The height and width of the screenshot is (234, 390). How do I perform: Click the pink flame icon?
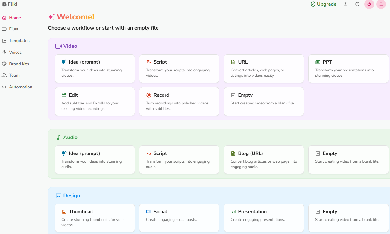pos(369,4)
